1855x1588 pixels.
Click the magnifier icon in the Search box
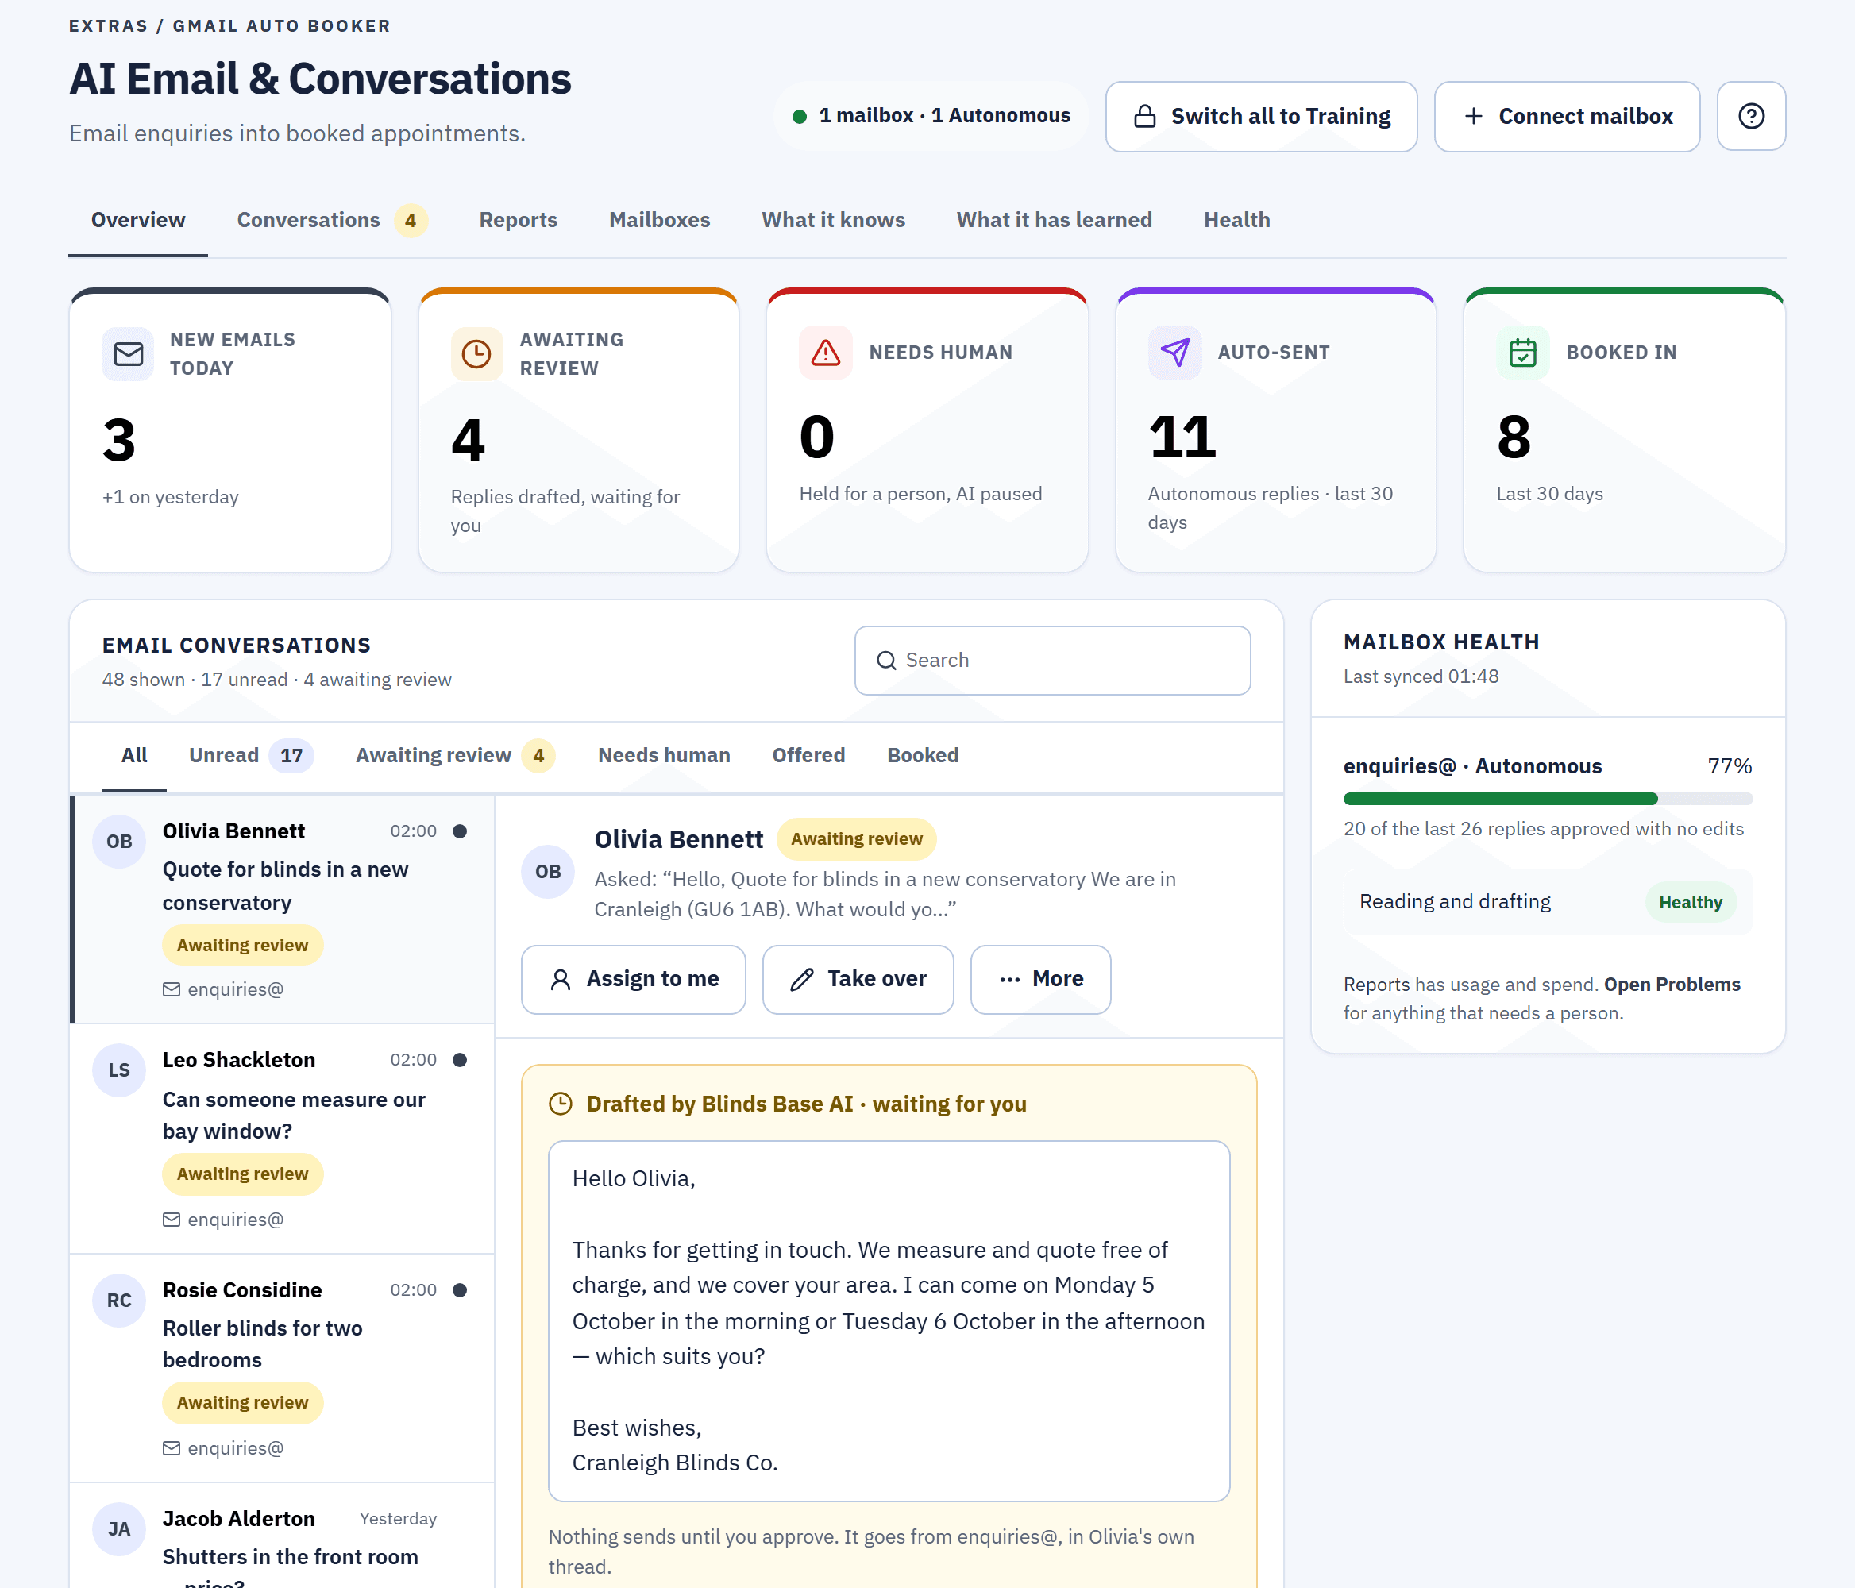coord(886,661)
